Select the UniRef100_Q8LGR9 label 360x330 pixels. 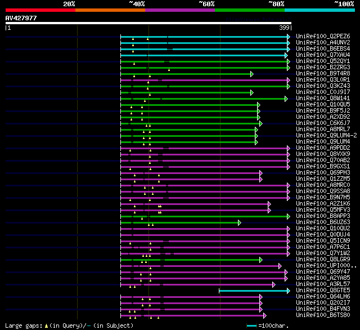[323, 260]
